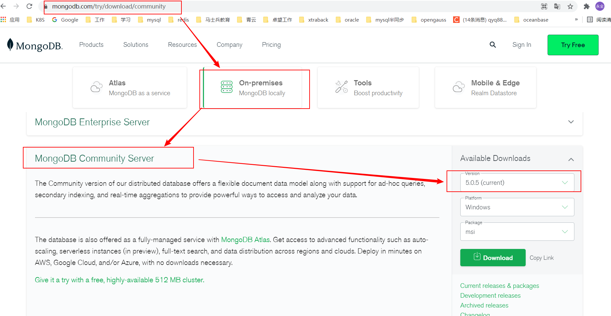
Task: Download the Community Server installer
Action: (493, 257)
